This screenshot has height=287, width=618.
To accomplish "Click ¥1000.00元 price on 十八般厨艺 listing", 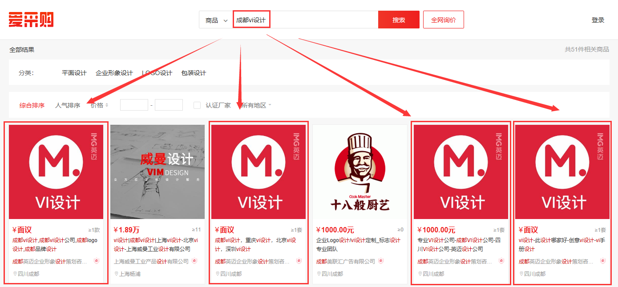I will click(x=335, y=230).
